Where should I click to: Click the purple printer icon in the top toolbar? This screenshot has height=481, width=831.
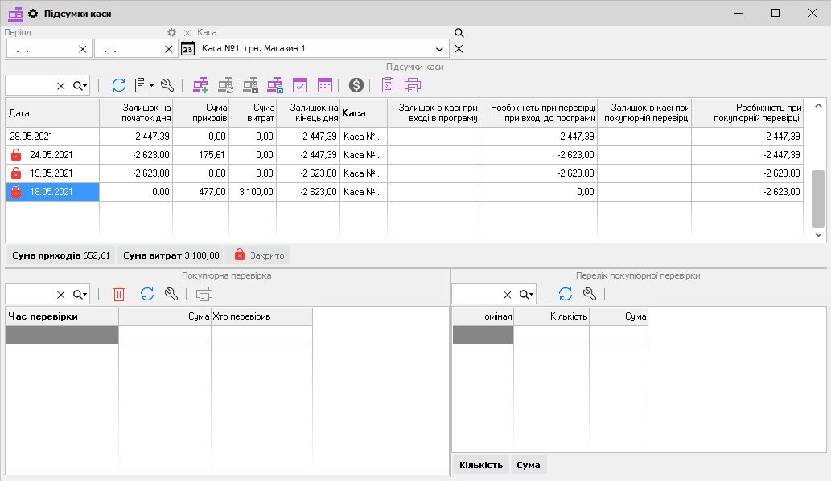413,85
